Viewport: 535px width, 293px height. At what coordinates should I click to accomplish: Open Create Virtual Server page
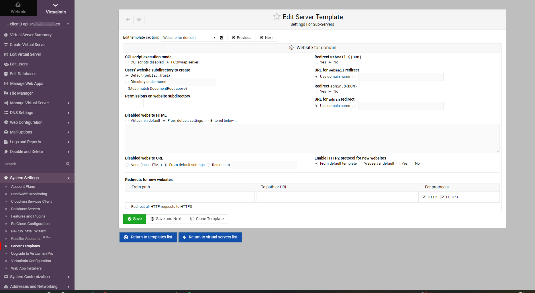28,44
